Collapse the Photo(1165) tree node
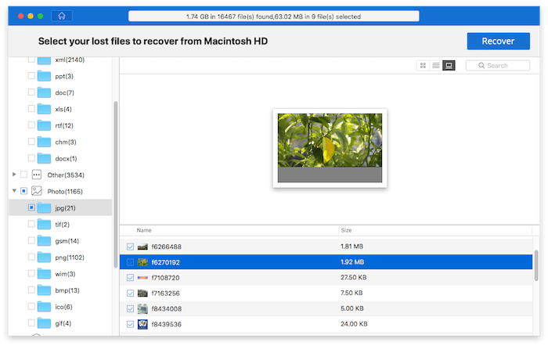The height and width of the screenshot is (346, 548). tap(14, 191)
